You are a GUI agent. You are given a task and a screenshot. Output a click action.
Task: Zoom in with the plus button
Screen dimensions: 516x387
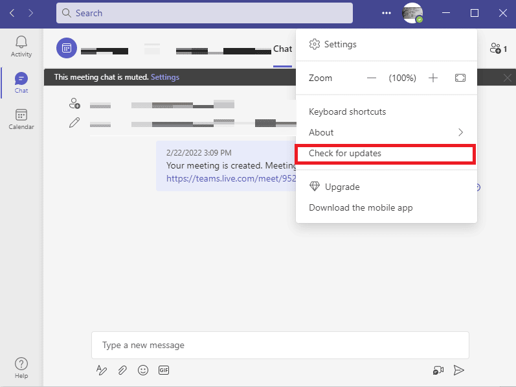coord(433,78)
